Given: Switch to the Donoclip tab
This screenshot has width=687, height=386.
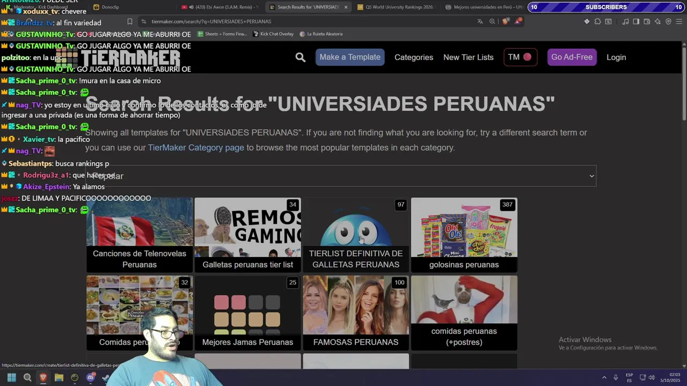Looking at the screenshot, I should click(x=131, y=7).
